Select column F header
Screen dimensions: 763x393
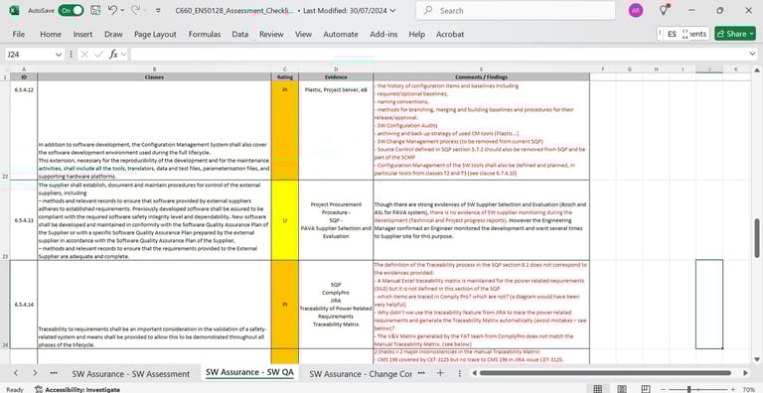[x=602, y=69]
